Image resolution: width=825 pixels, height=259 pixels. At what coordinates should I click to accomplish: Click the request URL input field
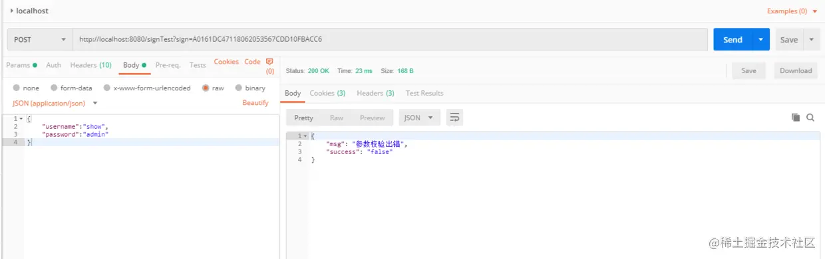(390, 39)
